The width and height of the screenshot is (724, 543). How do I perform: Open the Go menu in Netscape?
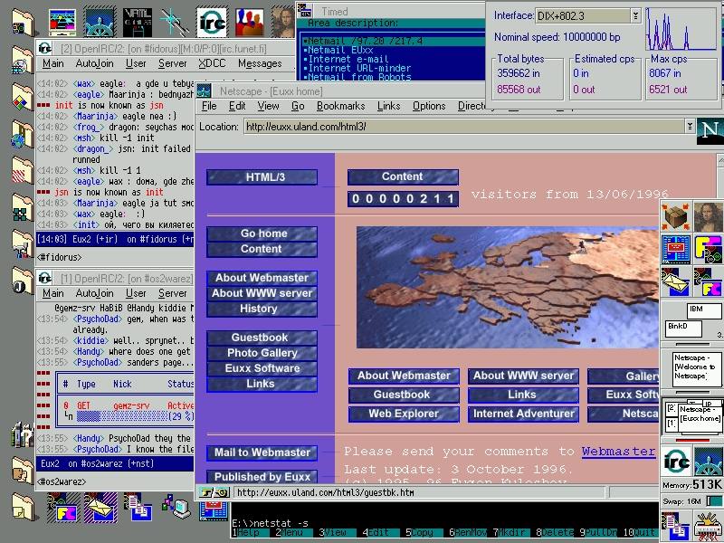(298, 106)
